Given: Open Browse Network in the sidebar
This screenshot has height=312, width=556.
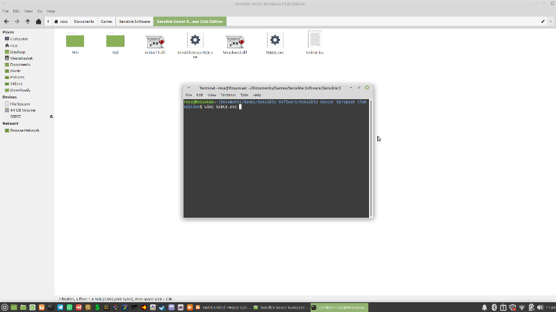Looking at the screenshot, I should 24,130.
